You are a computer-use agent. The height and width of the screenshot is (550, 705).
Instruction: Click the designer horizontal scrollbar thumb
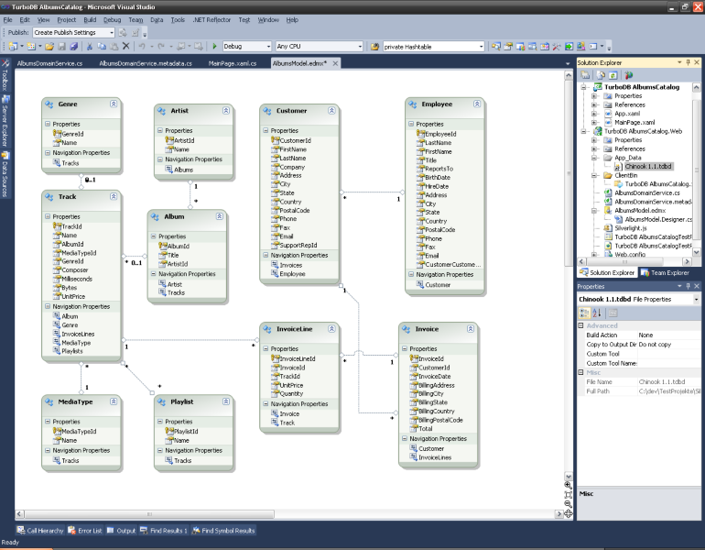coord(149,514)
